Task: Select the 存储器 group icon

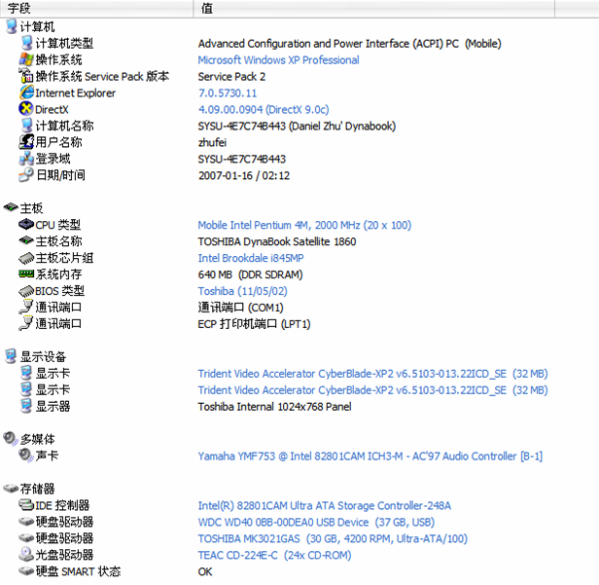Action: point(11,489)
